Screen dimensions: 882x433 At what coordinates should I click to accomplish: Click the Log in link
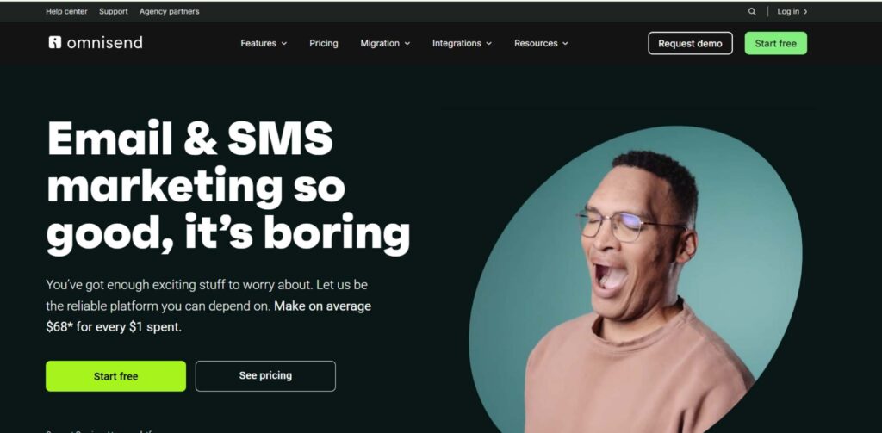point(788,11)
